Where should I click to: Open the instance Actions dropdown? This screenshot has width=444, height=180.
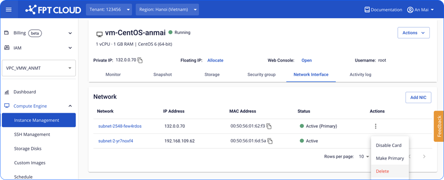click(x=414, y=33)
